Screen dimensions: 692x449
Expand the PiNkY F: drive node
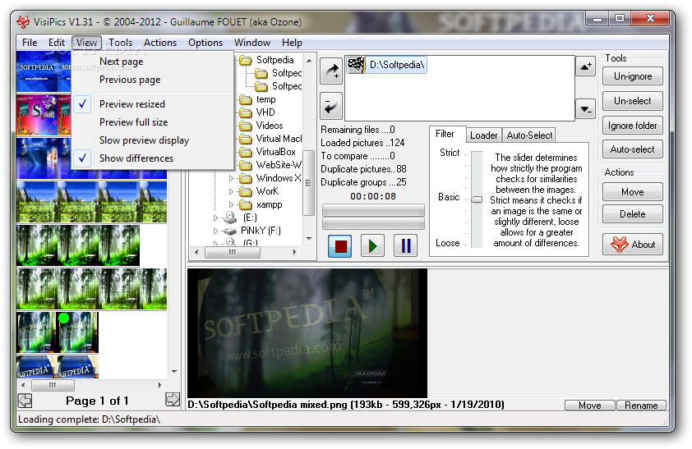(x=215, y=231)
